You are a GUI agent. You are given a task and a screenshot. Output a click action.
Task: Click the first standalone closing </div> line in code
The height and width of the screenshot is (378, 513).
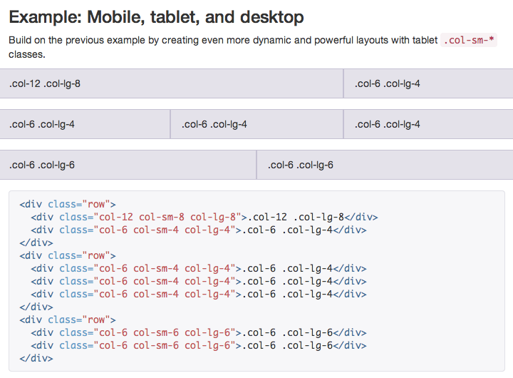pyautogui.click(x=36, y=243)
